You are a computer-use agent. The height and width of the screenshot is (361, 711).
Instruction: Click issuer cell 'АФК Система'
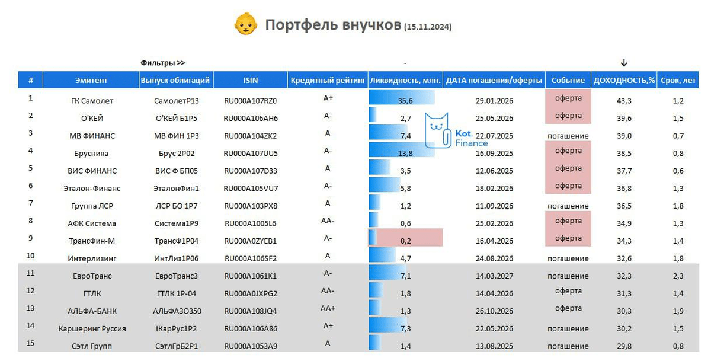coord(91,223)
